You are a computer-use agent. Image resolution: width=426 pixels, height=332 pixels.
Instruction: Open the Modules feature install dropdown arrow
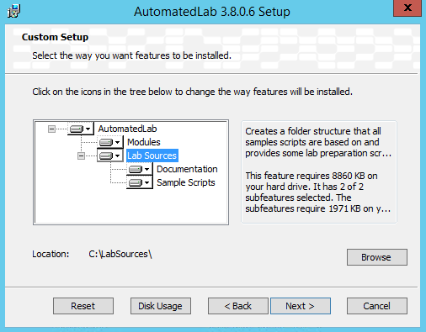point(118,142)
